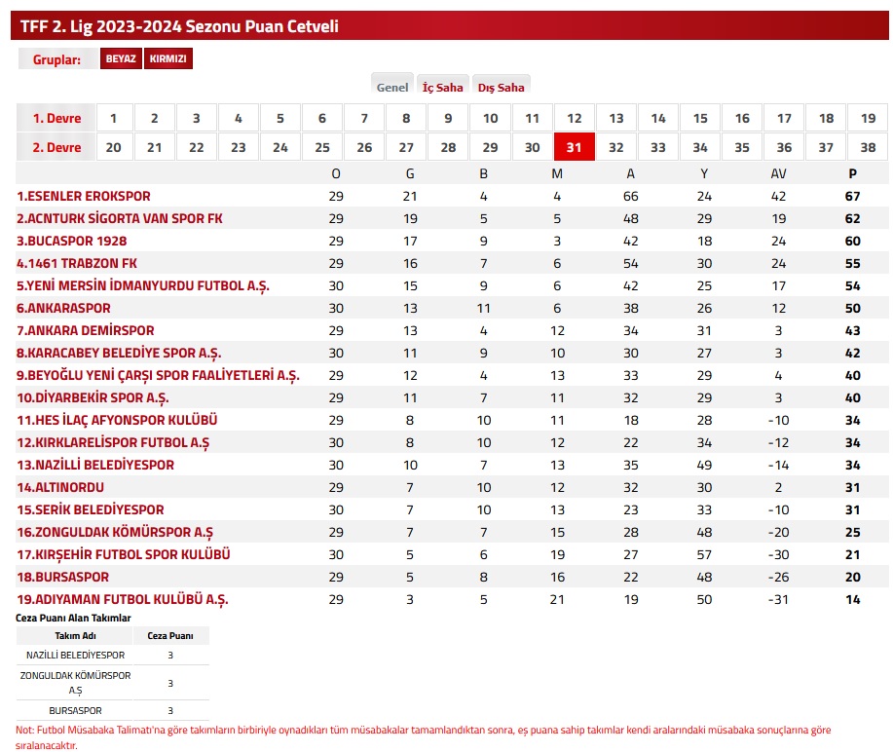Open ZONGULDAK KÖMÜRSPOR A.Ş standings link
The image size is (893, 752).
point(115,532)
